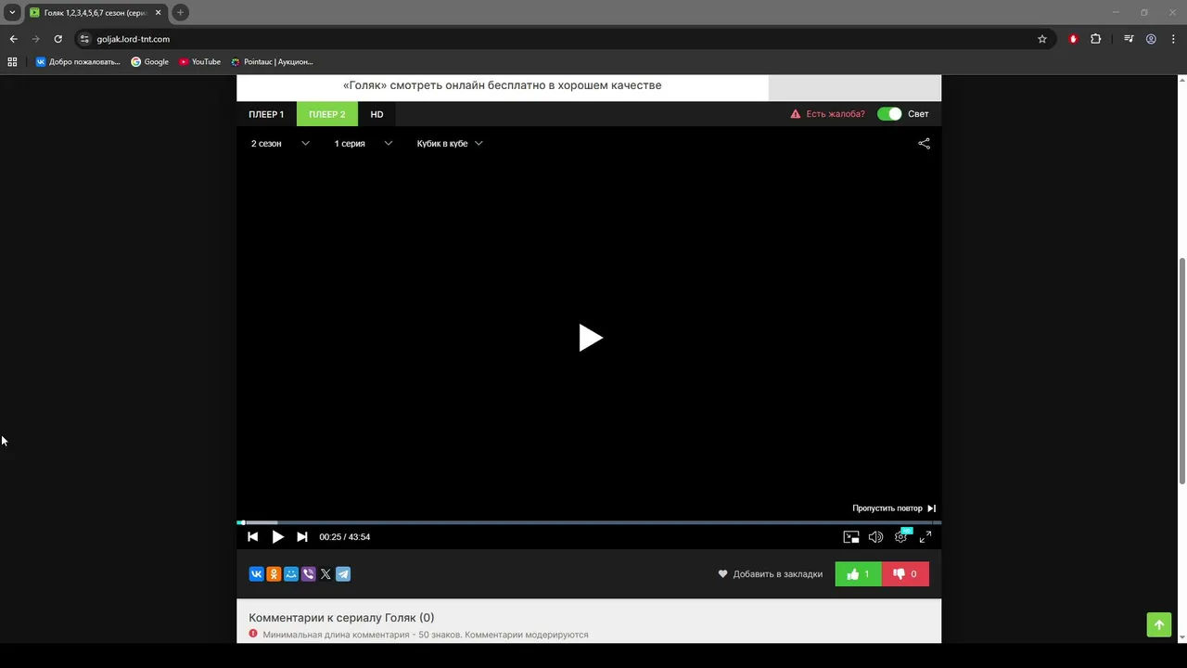Viewport: 1187px width, 668px height.
Task: Open the Кубик в кубе voiceover dropdown
Action: [x=450, y=144]
